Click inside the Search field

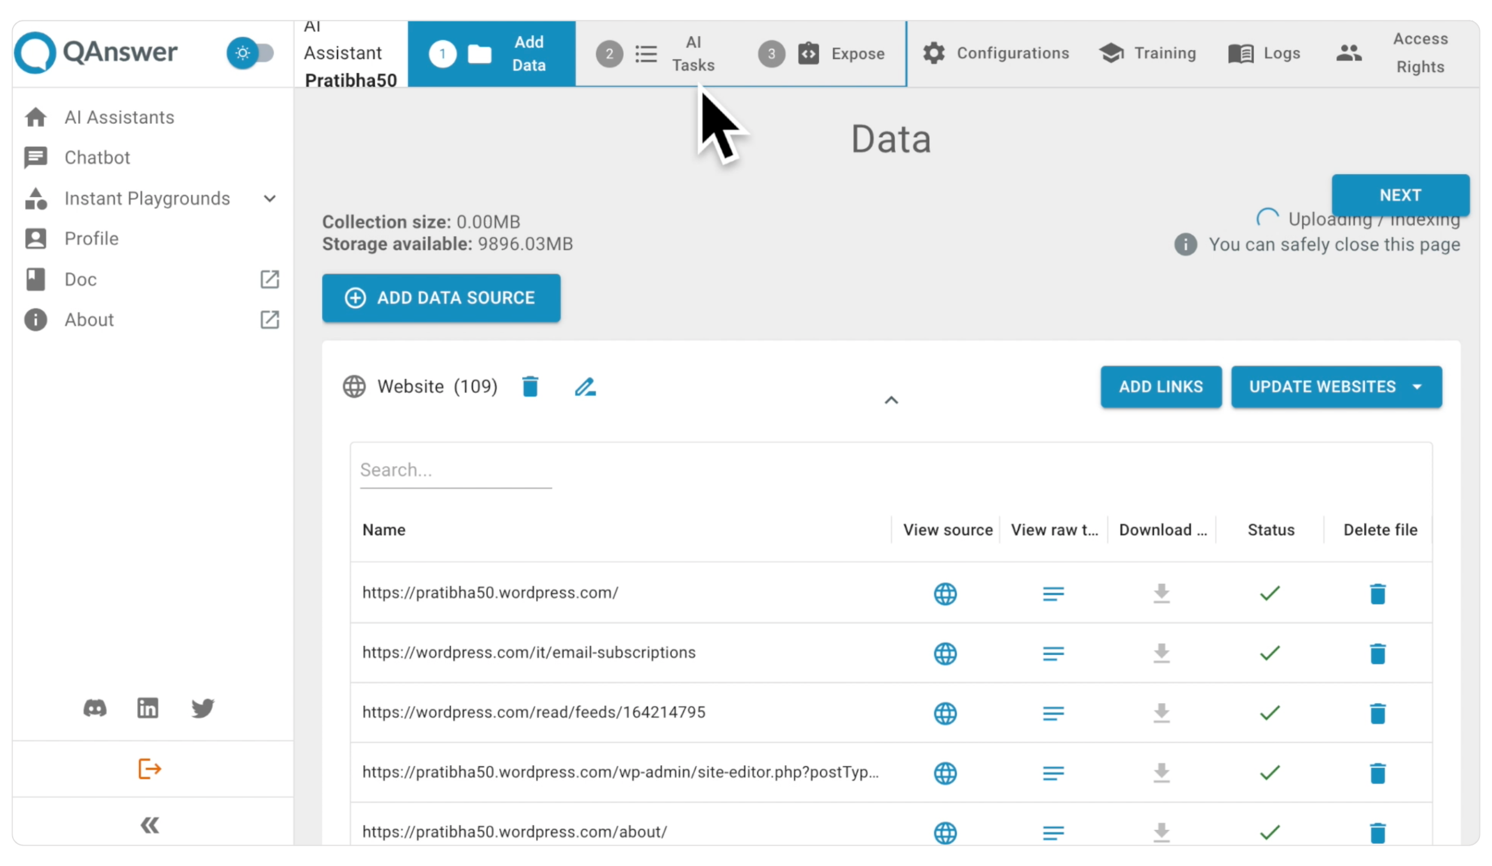coord(455,470)
